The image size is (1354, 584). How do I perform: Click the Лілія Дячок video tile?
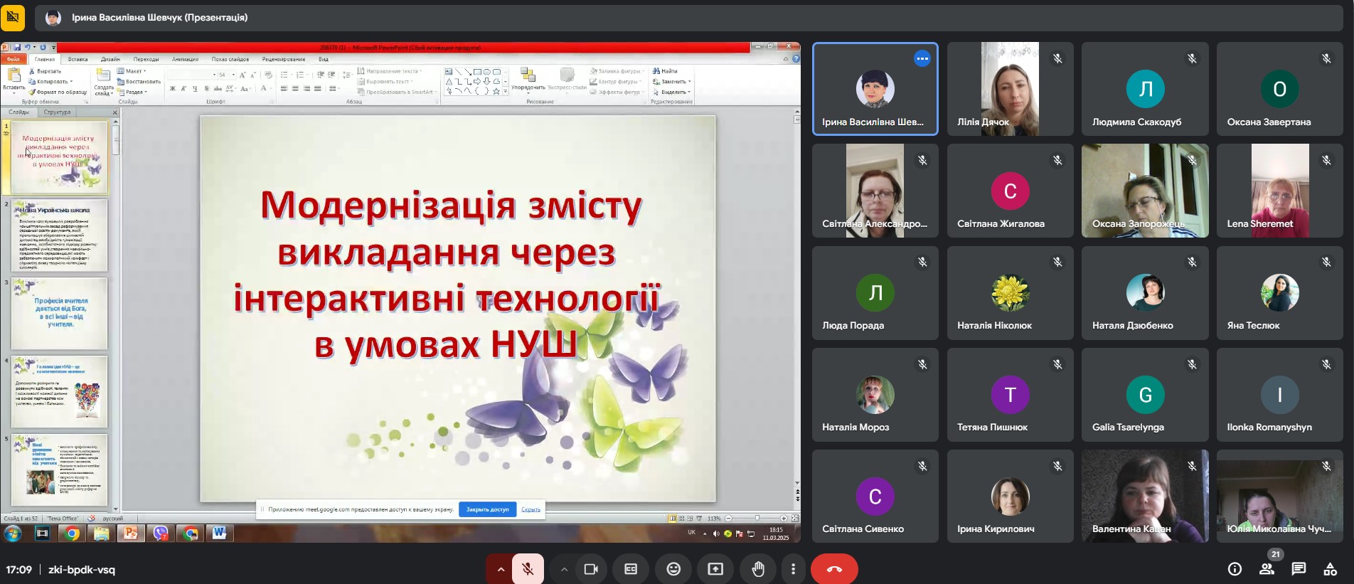pyautogui.click(x=1010, y=89)
